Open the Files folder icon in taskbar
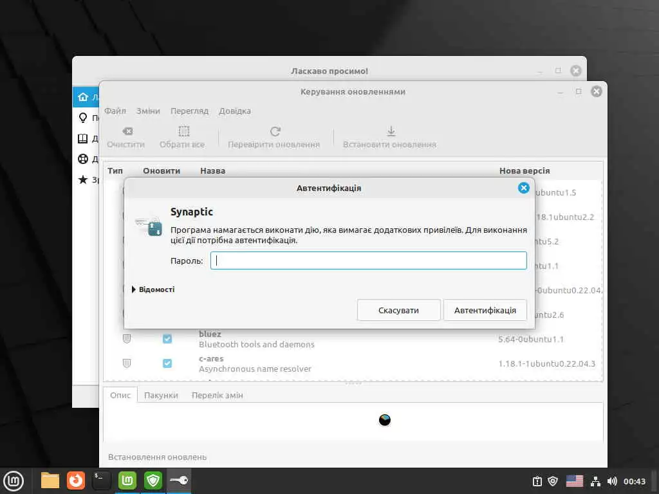 tap(50, 480)
